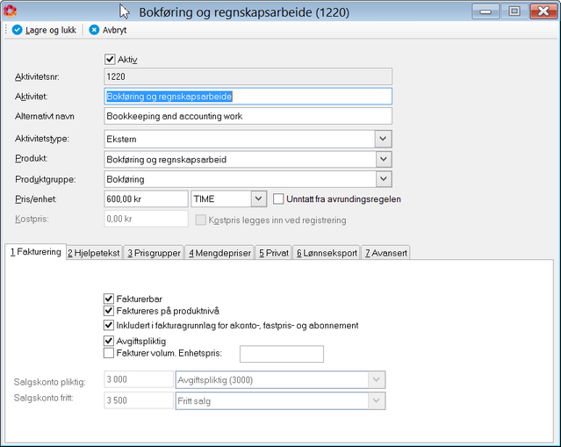Screen dimensions: 561x447
Task: Click the Salgskonto fritt 3 500 field
Action: (x=139, y=400)
